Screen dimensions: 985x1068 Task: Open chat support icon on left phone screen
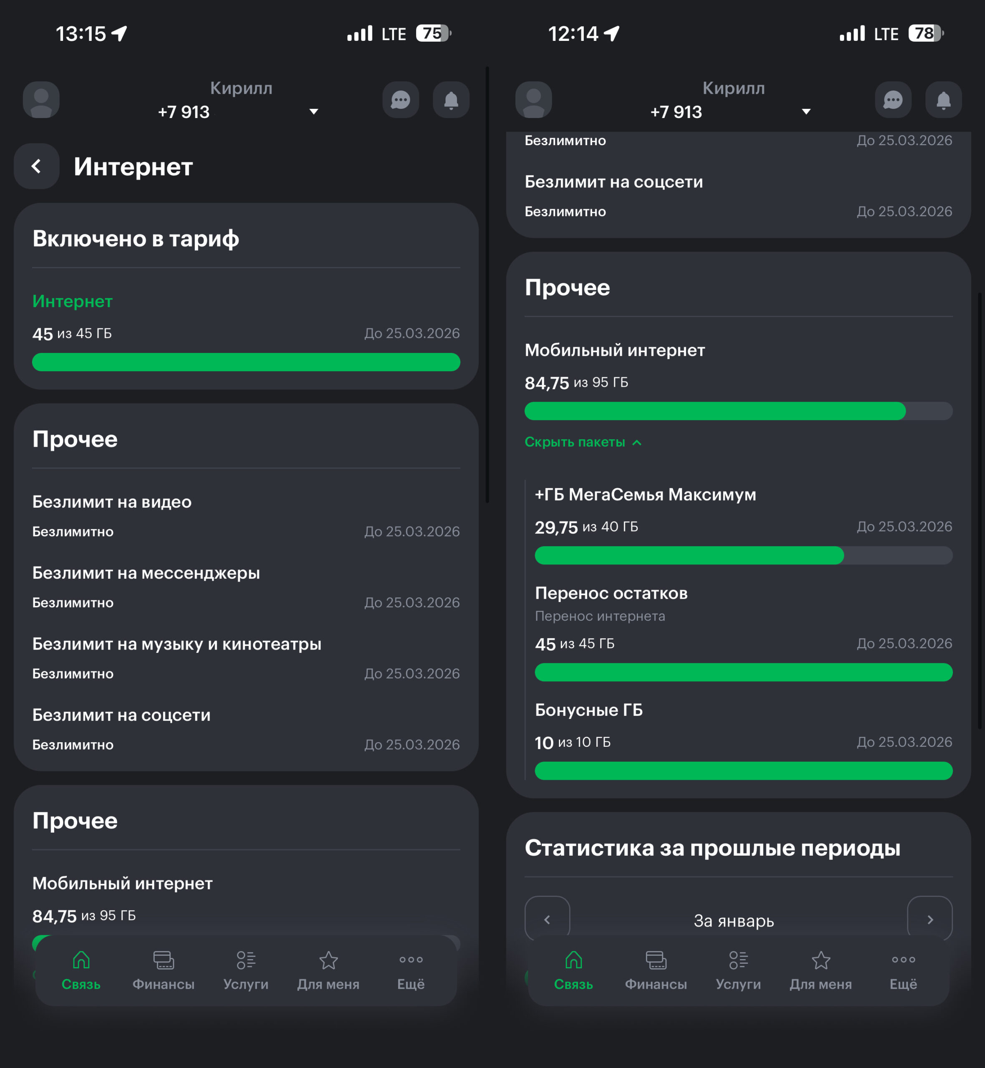(400, 100)
